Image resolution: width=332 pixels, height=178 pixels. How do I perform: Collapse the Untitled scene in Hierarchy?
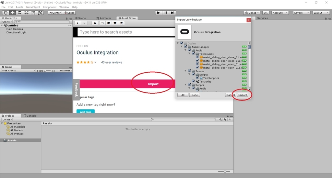(x=2, y=25)
